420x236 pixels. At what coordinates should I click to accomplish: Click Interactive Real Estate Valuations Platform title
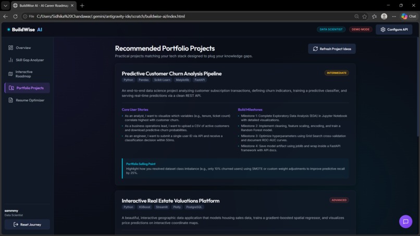pos(170,201)
